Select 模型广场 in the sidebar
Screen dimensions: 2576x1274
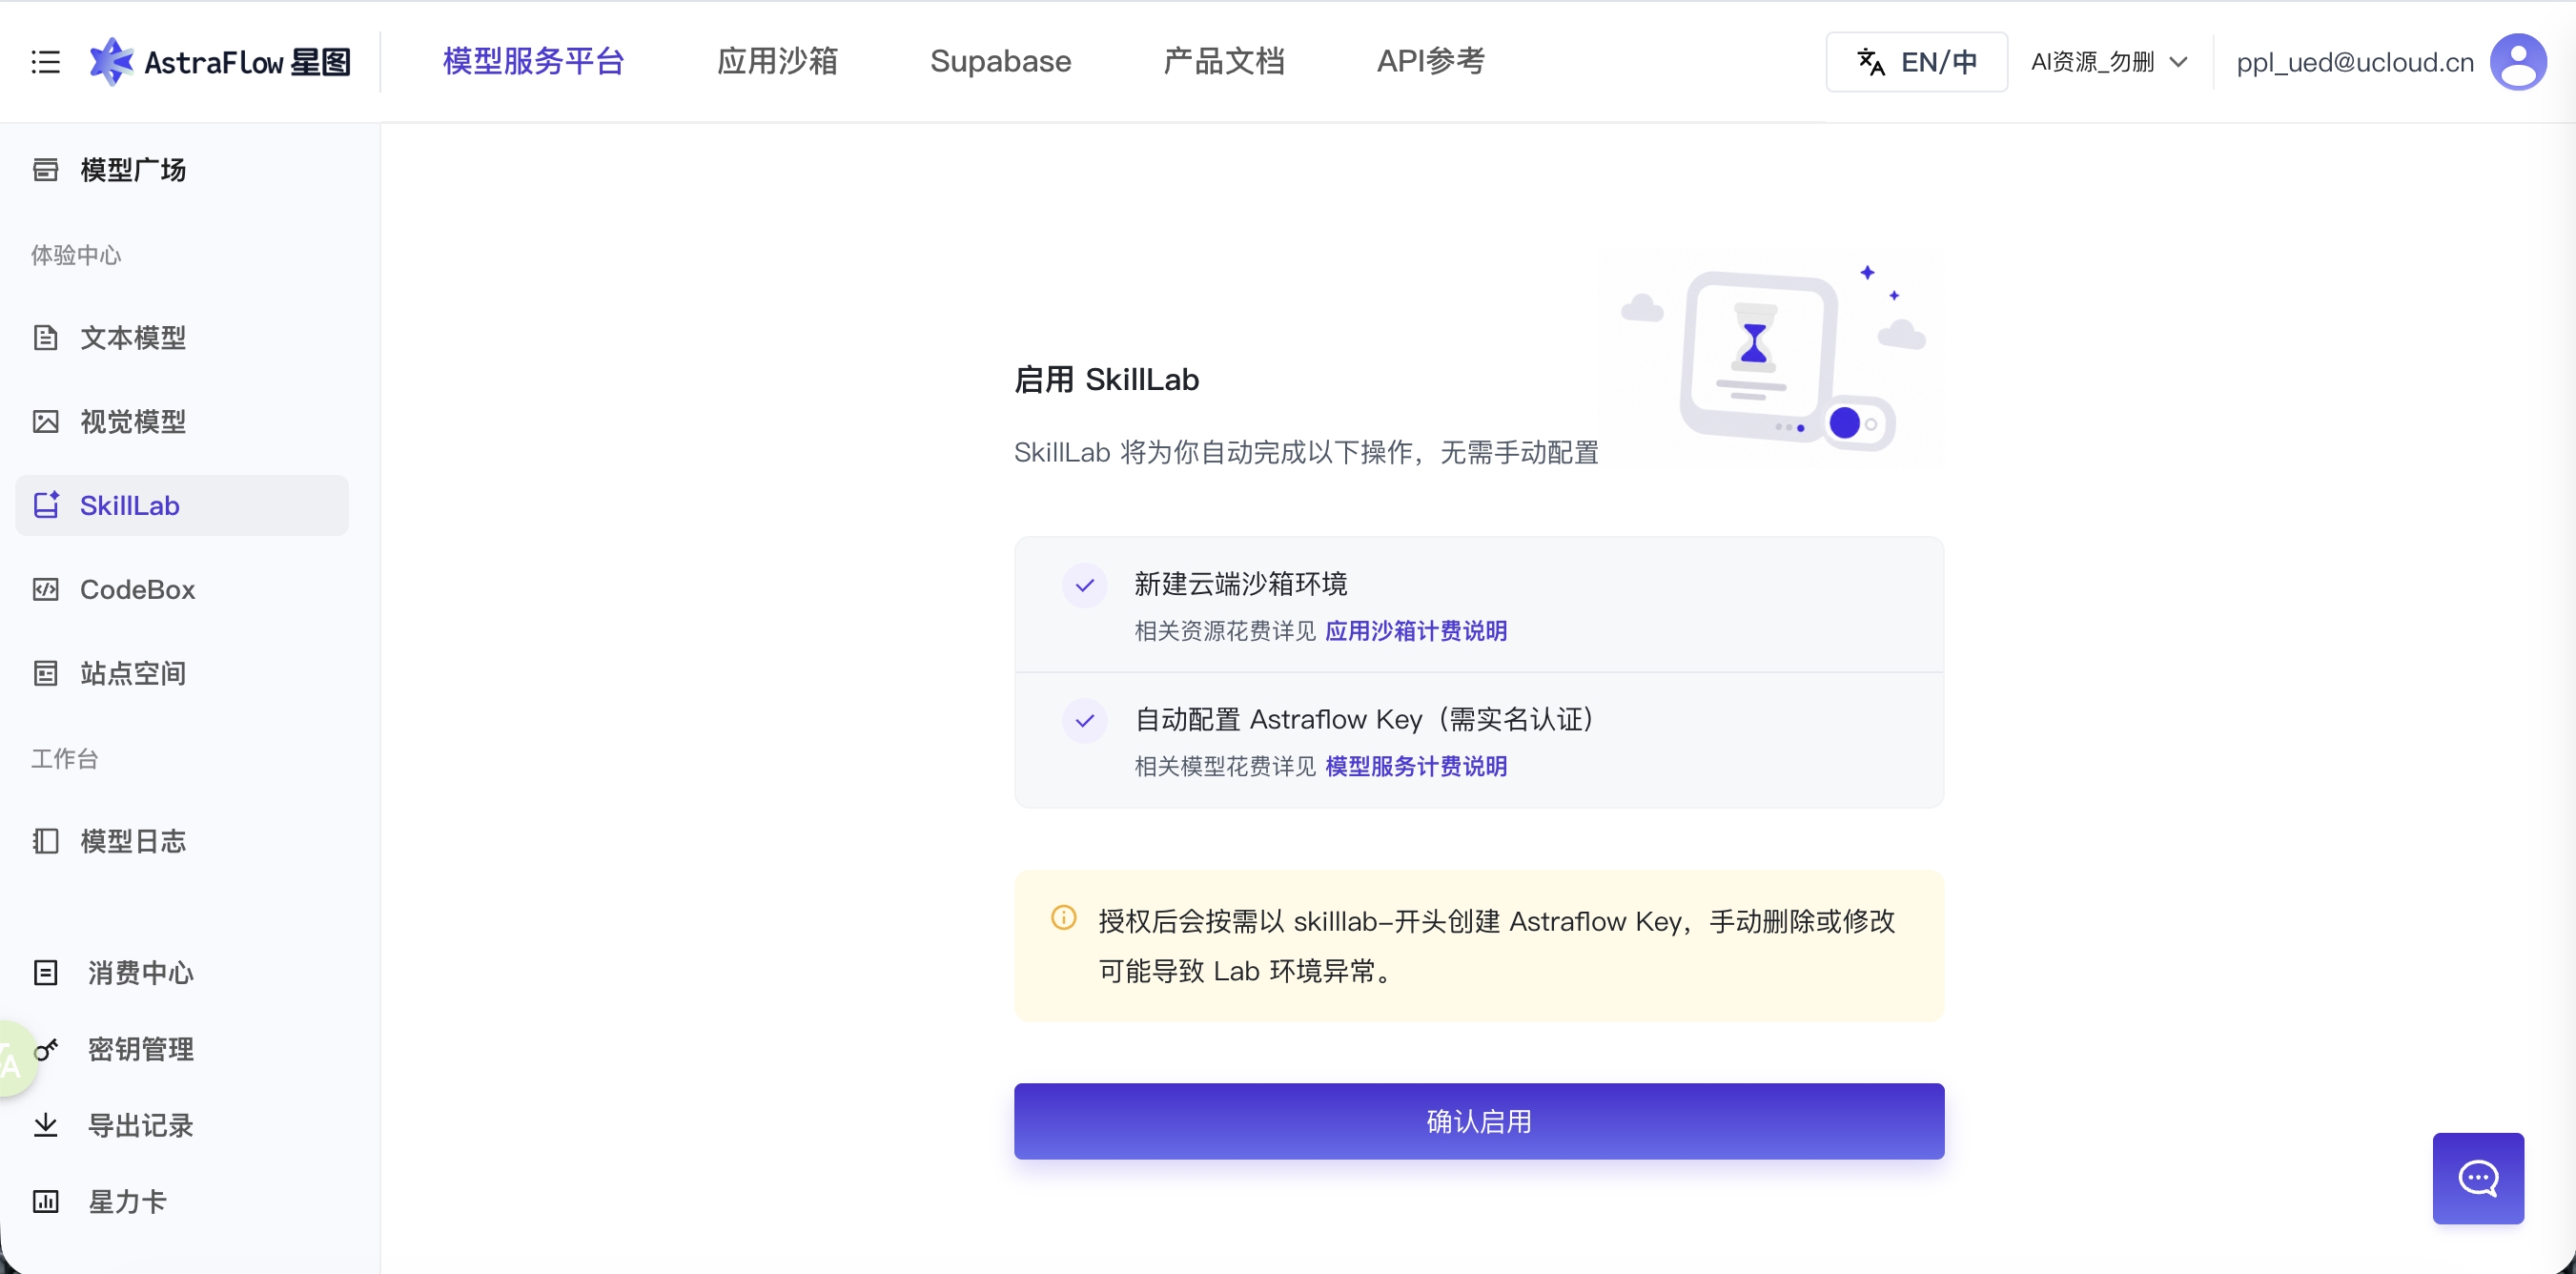tap(181, 170)
